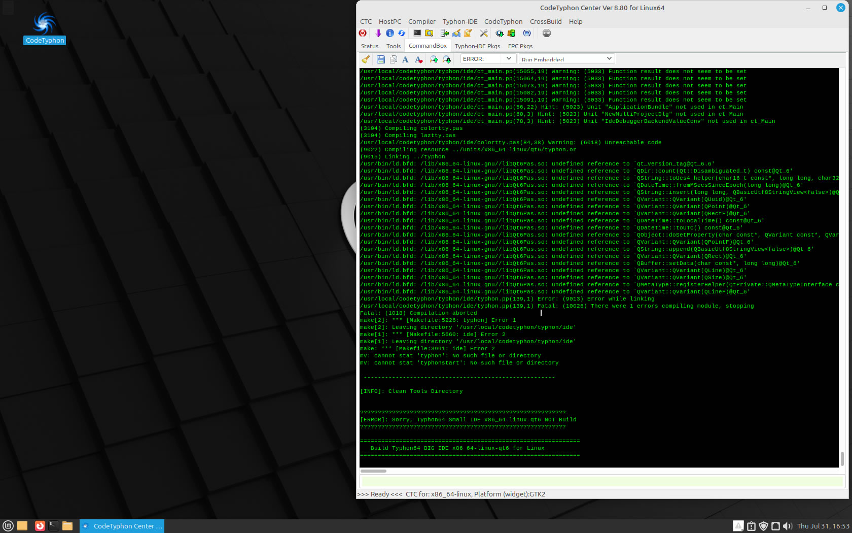The width and height of the screenshot is (852, 533).
Task: Open the CodeTyphon menu
Action: [x=503, y=21]
